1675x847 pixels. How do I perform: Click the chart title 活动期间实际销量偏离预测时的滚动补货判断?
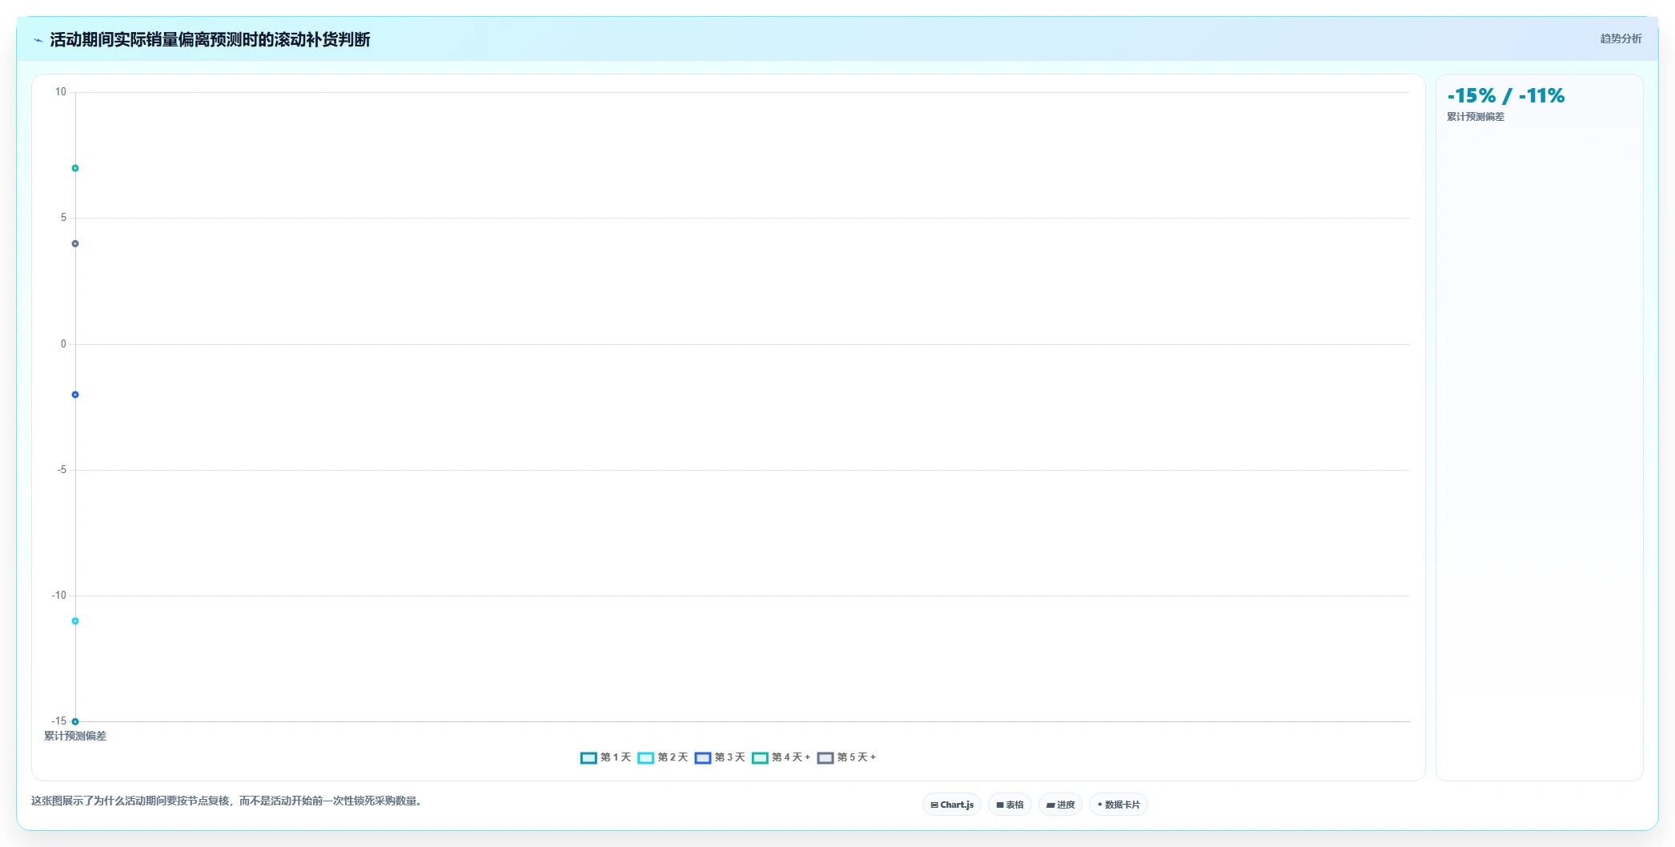click(x=210, y=39)
